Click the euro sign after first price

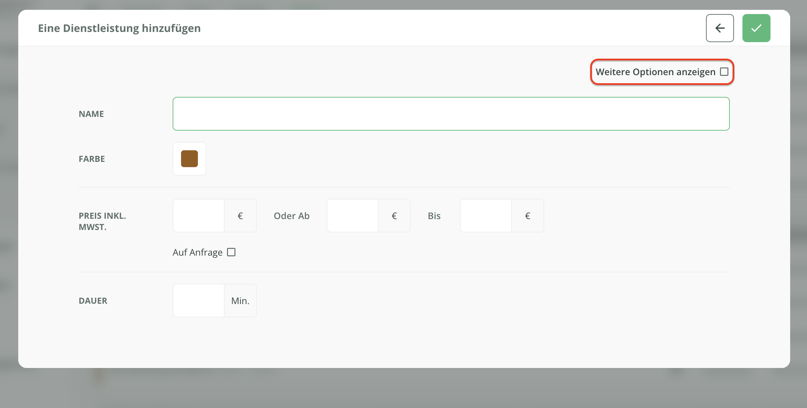pyautogui.click(x=240, y=216)
